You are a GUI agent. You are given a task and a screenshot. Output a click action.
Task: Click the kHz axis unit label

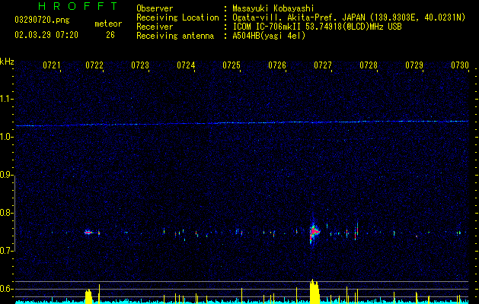pyautogui.click(x=7, y=62)
